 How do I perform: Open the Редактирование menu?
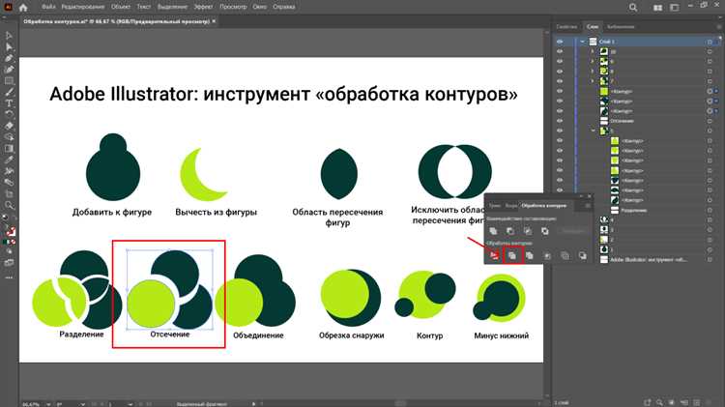83,7
